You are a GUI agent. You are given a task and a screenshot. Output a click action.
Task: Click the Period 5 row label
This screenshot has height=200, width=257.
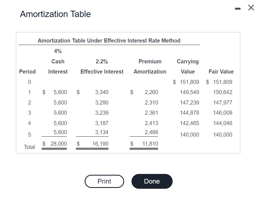29,134
